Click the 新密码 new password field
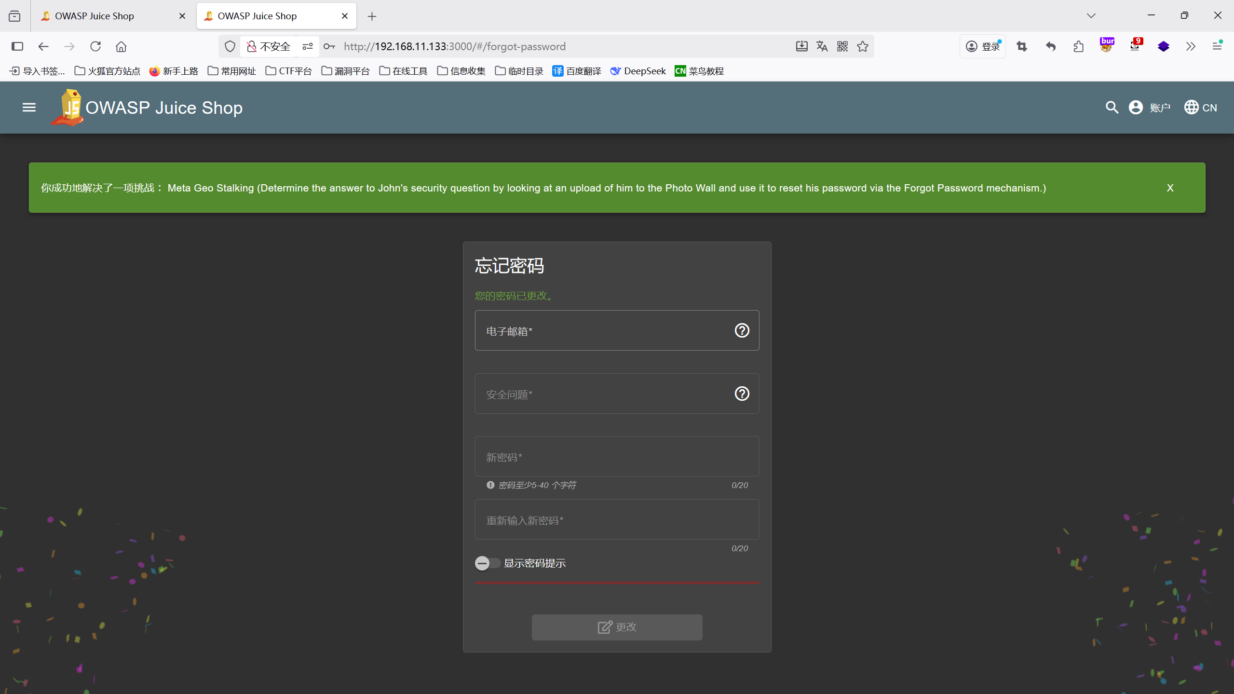1234x694 pixels. point(617,457)
